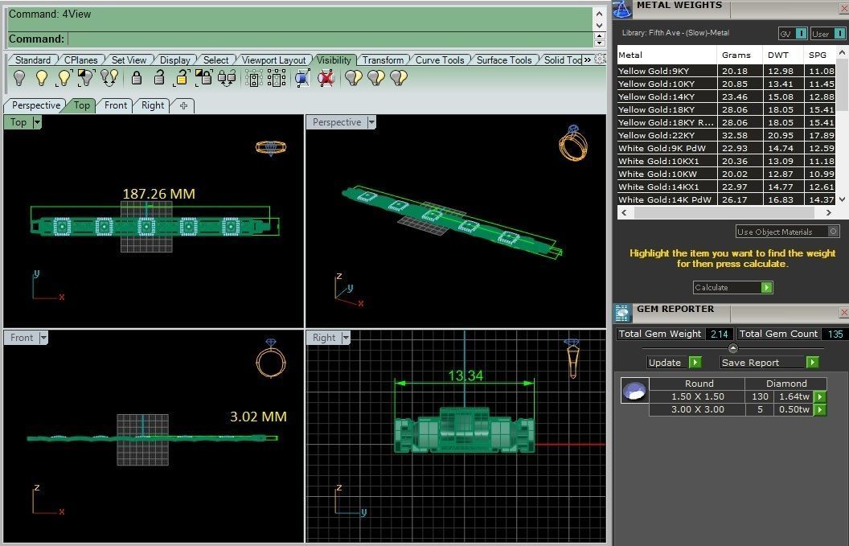Click the ring thumbnail icon in Perspective viewport
The image size is (849, 546).
point(573,142)
